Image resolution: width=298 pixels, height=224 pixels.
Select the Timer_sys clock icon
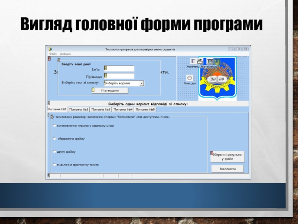pos(190,78)
